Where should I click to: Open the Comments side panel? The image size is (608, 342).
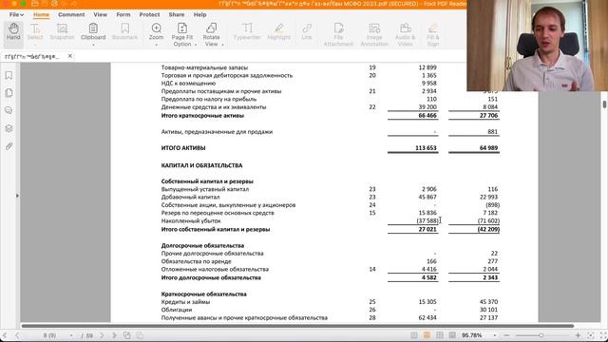click(x=9, y=111)
